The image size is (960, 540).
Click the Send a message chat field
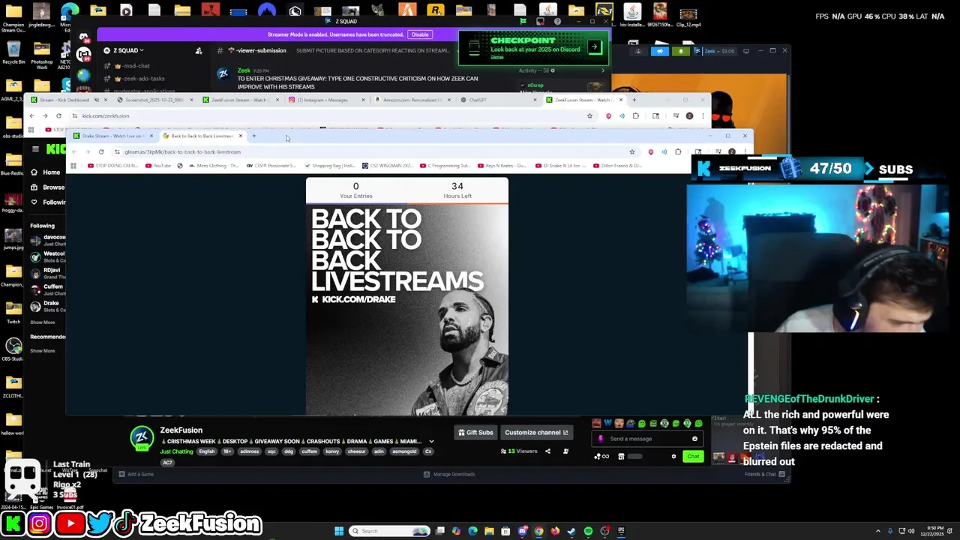pos(646,439)
